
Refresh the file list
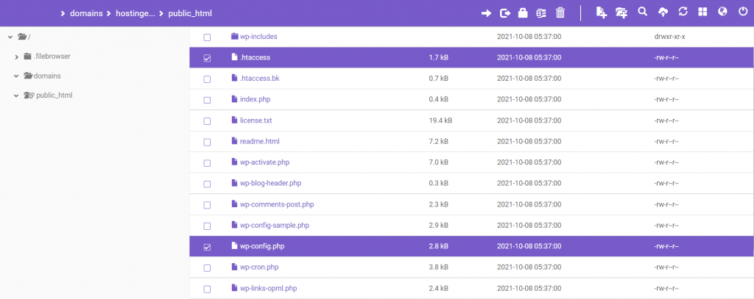683,12
